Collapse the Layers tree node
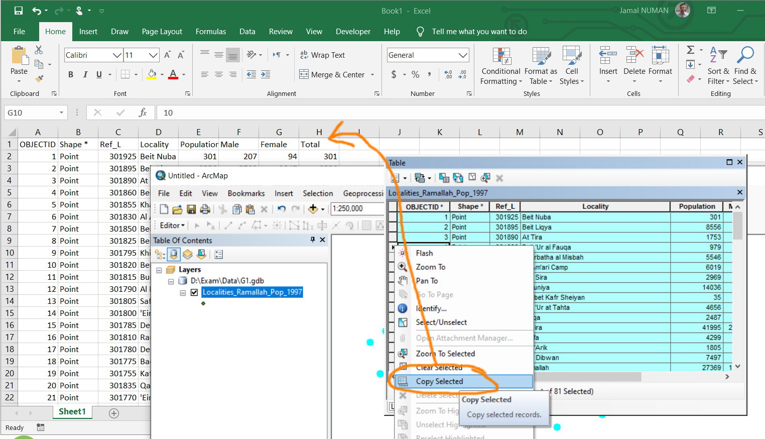This screenshot has width=765, height=439. (x=159, y=270)
